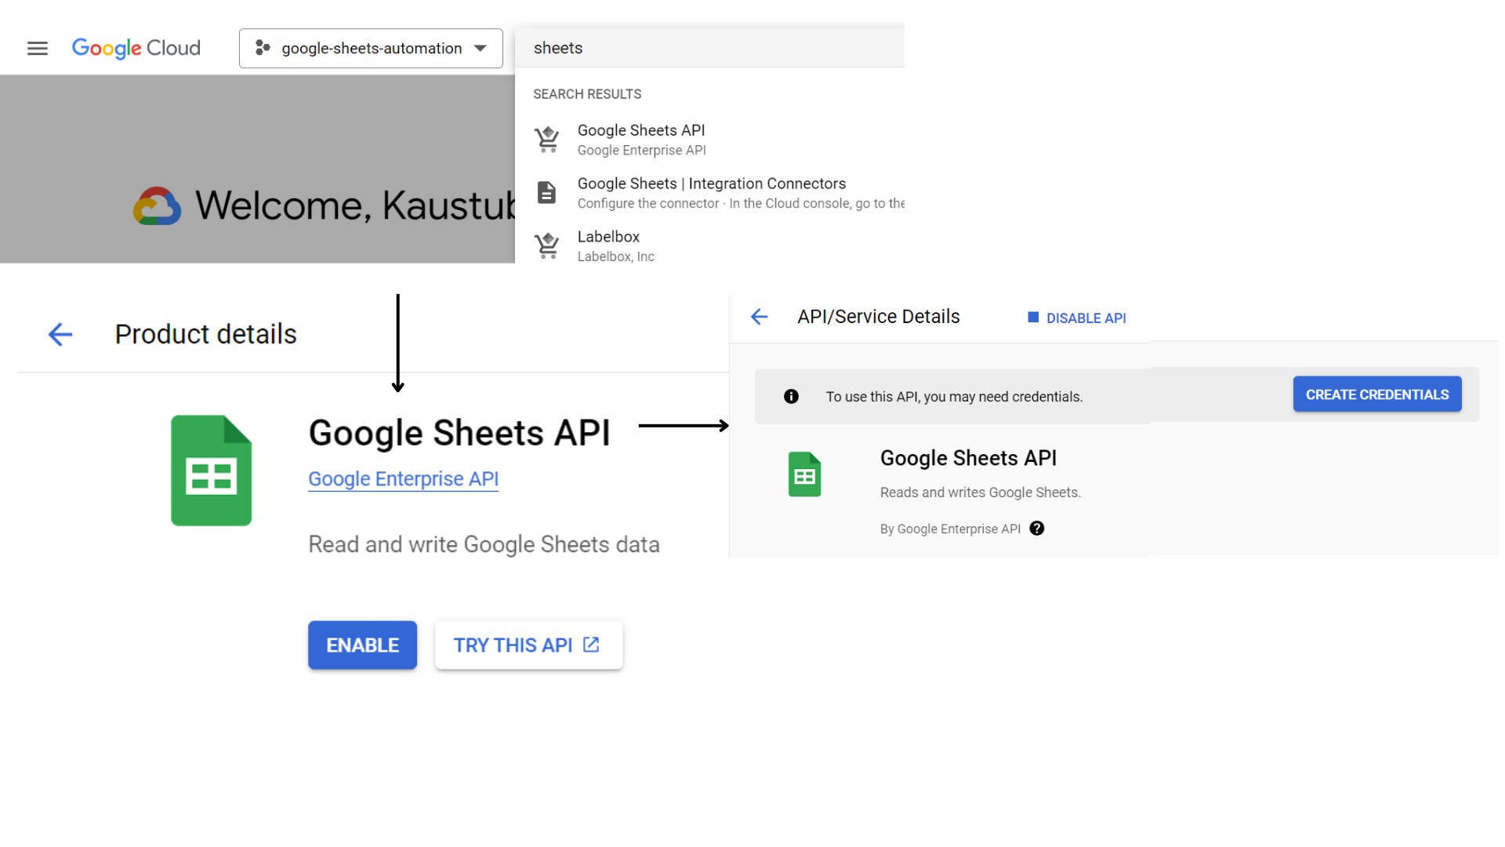Click the API/Service Details heading

879,317
